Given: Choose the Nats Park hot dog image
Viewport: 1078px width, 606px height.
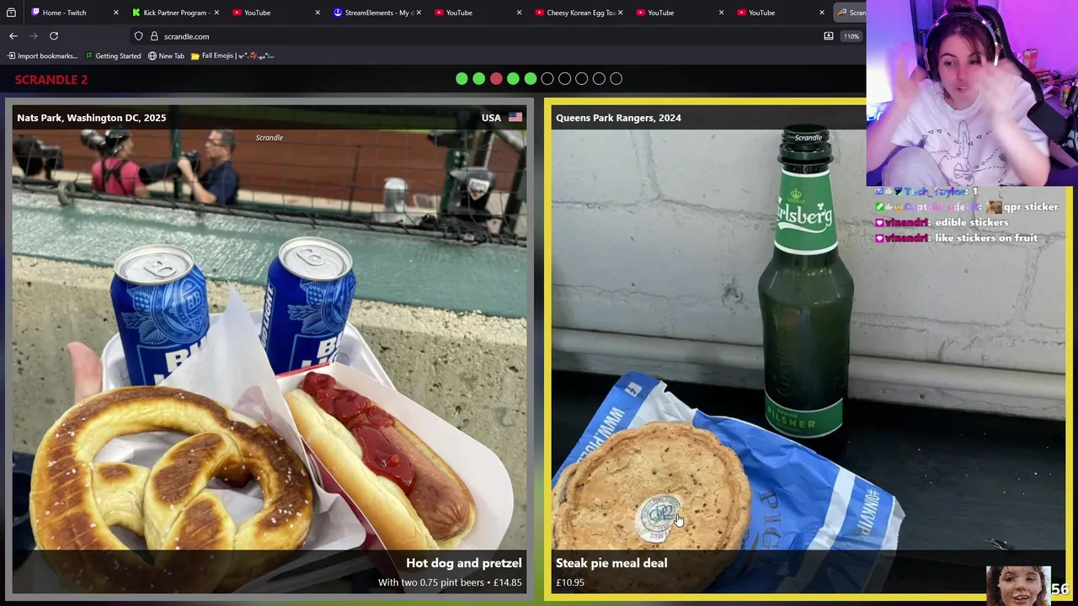Looking at the screenshot, I should 269,349.
